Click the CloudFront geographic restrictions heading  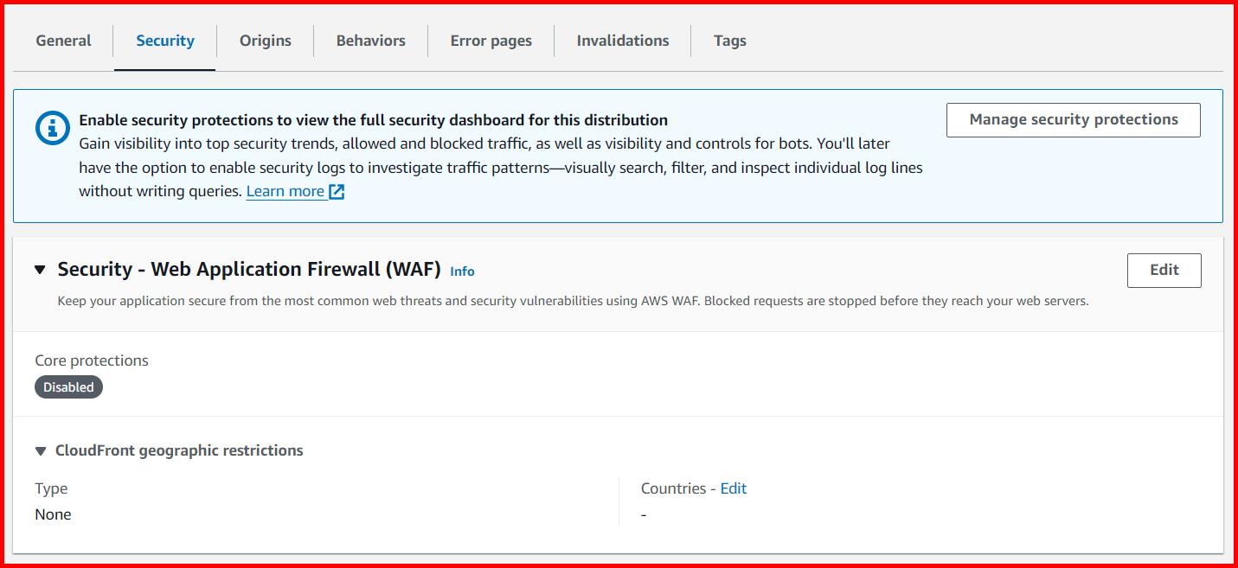click(178, 450)
